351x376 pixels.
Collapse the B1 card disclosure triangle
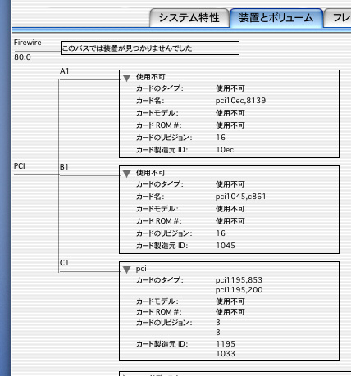126,174
